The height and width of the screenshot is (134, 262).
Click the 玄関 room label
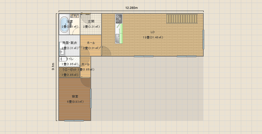click(x=91, y=21)
